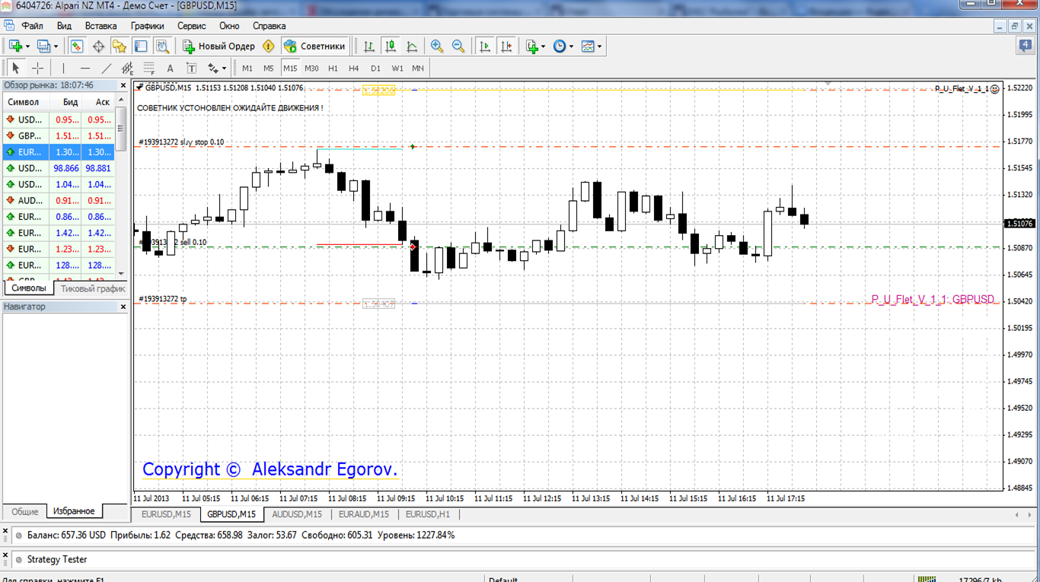Switch timeframe to W1
1040x582 pixels.
(x=397, y=68)
